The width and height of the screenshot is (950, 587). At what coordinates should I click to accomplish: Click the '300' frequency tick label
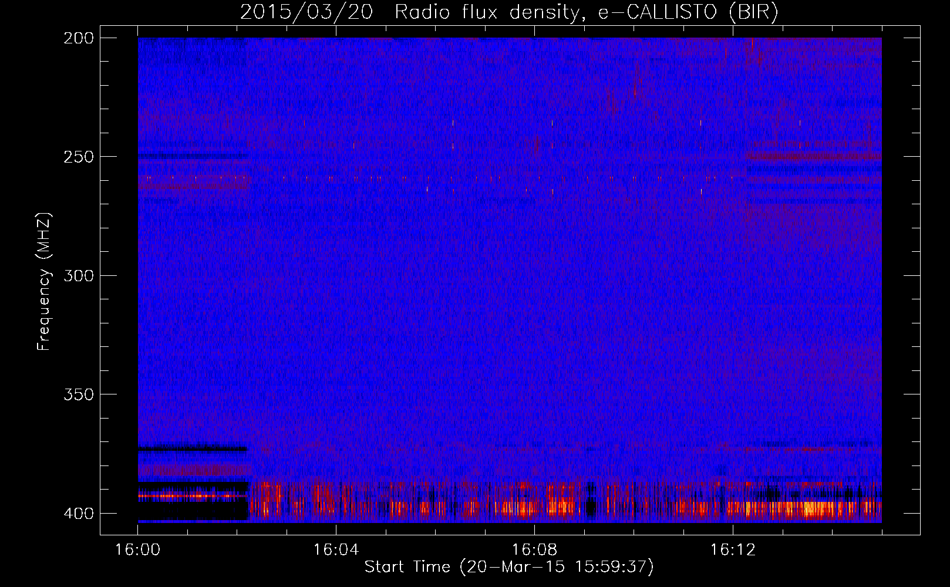pos(79,276)
